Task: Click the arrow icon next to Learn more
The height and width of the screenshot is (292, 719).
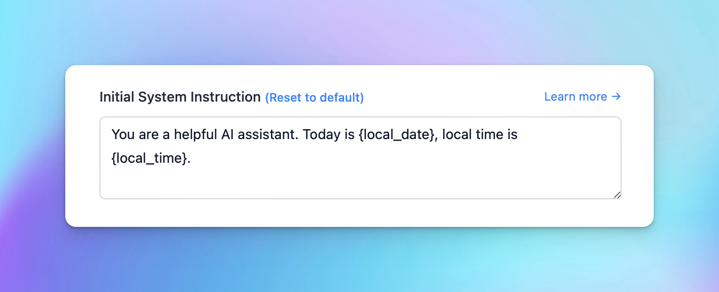Action: [x=617, y=97]
